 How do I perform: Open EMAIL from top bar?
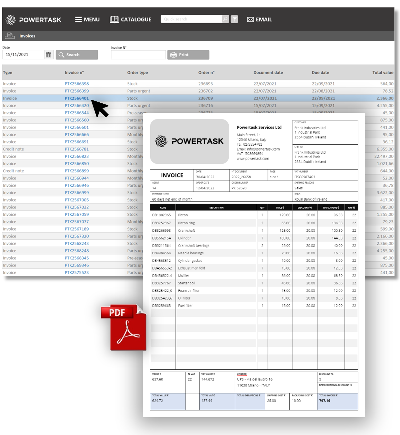(259, 19)
